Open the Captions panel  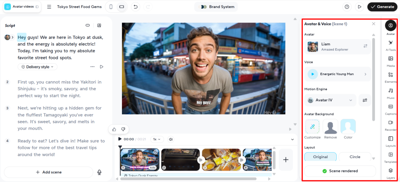(391, 109)
